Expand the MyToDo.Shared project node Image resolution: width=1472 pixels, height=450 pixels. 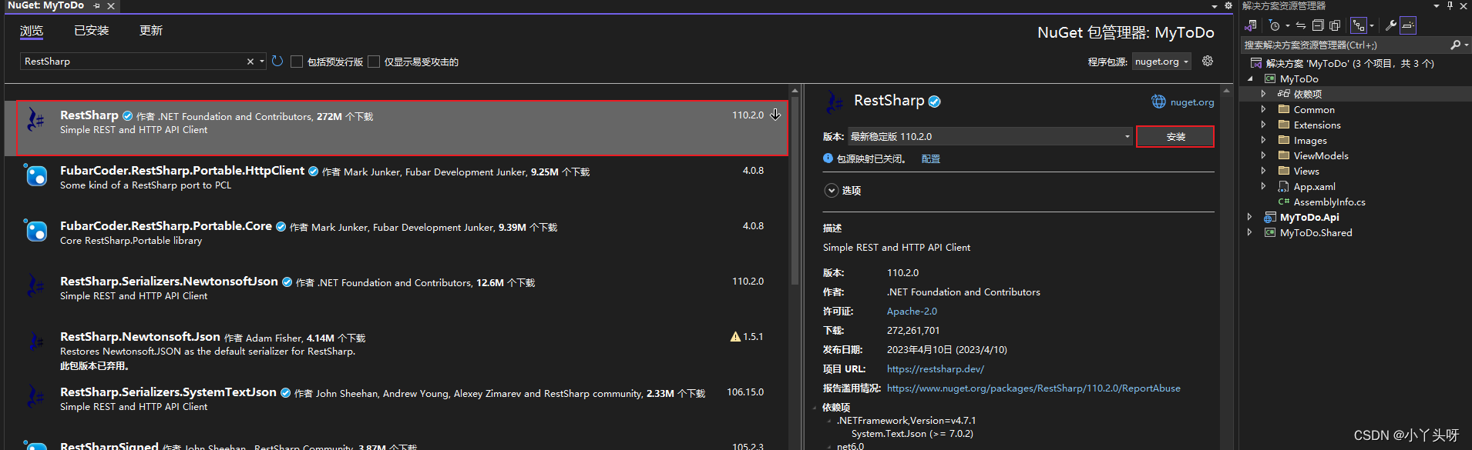1250,232
